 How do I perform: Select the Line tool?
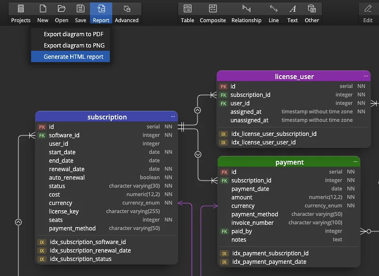(x=273, y=13)
